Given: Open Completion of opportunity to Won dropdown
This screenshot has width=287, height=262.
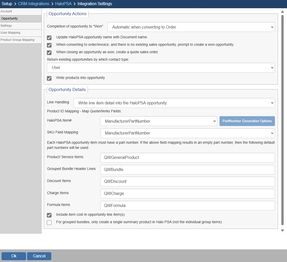Looking at the screenshot, I should point(191,27).
